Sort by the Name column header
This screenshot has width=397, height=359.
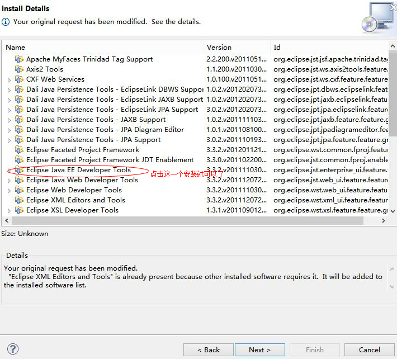click(103, 48)
